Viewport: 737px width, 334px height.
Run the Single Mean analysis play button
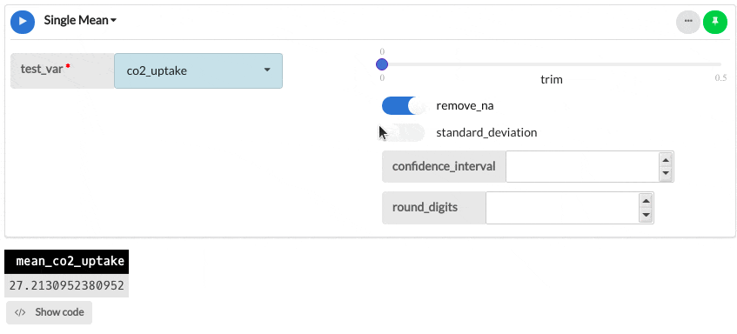pyautogui.click(x=23, y=22)
